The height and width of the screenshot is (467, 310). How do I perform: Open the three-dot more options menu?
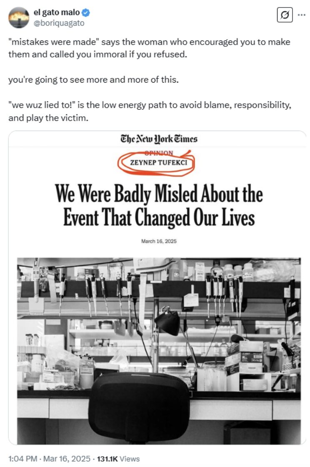(301, 15)
